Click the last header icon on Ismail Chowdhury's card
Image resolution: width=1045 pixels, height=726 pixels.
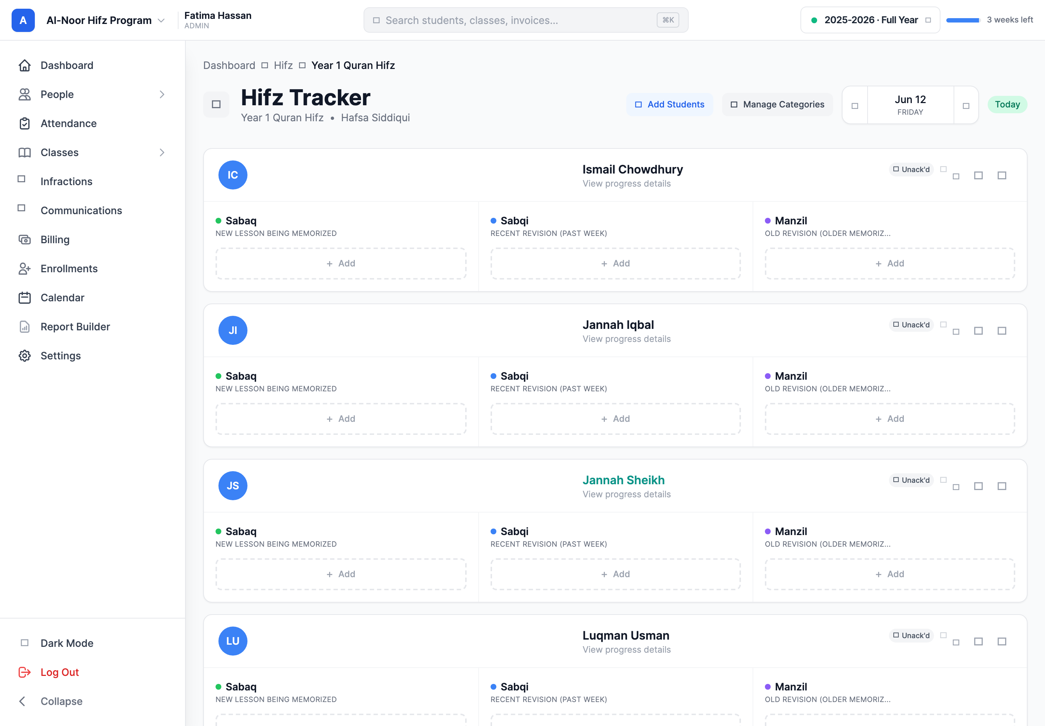pyautogui.click(x=1002, y=176)
